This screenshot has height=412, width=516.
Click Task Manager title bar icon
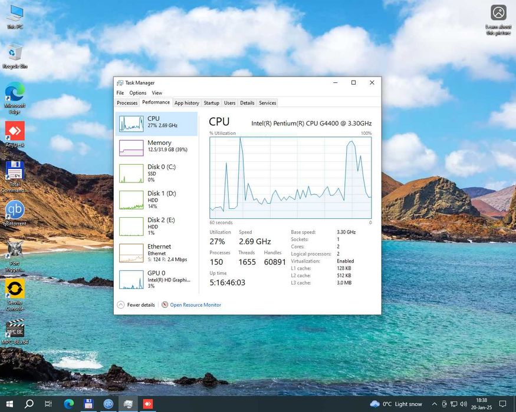click(120, 83)
